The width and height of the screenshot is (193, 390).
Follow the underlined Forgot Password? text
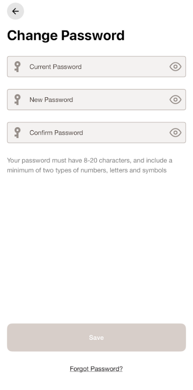pyautogui.click(x=96, y=369)
